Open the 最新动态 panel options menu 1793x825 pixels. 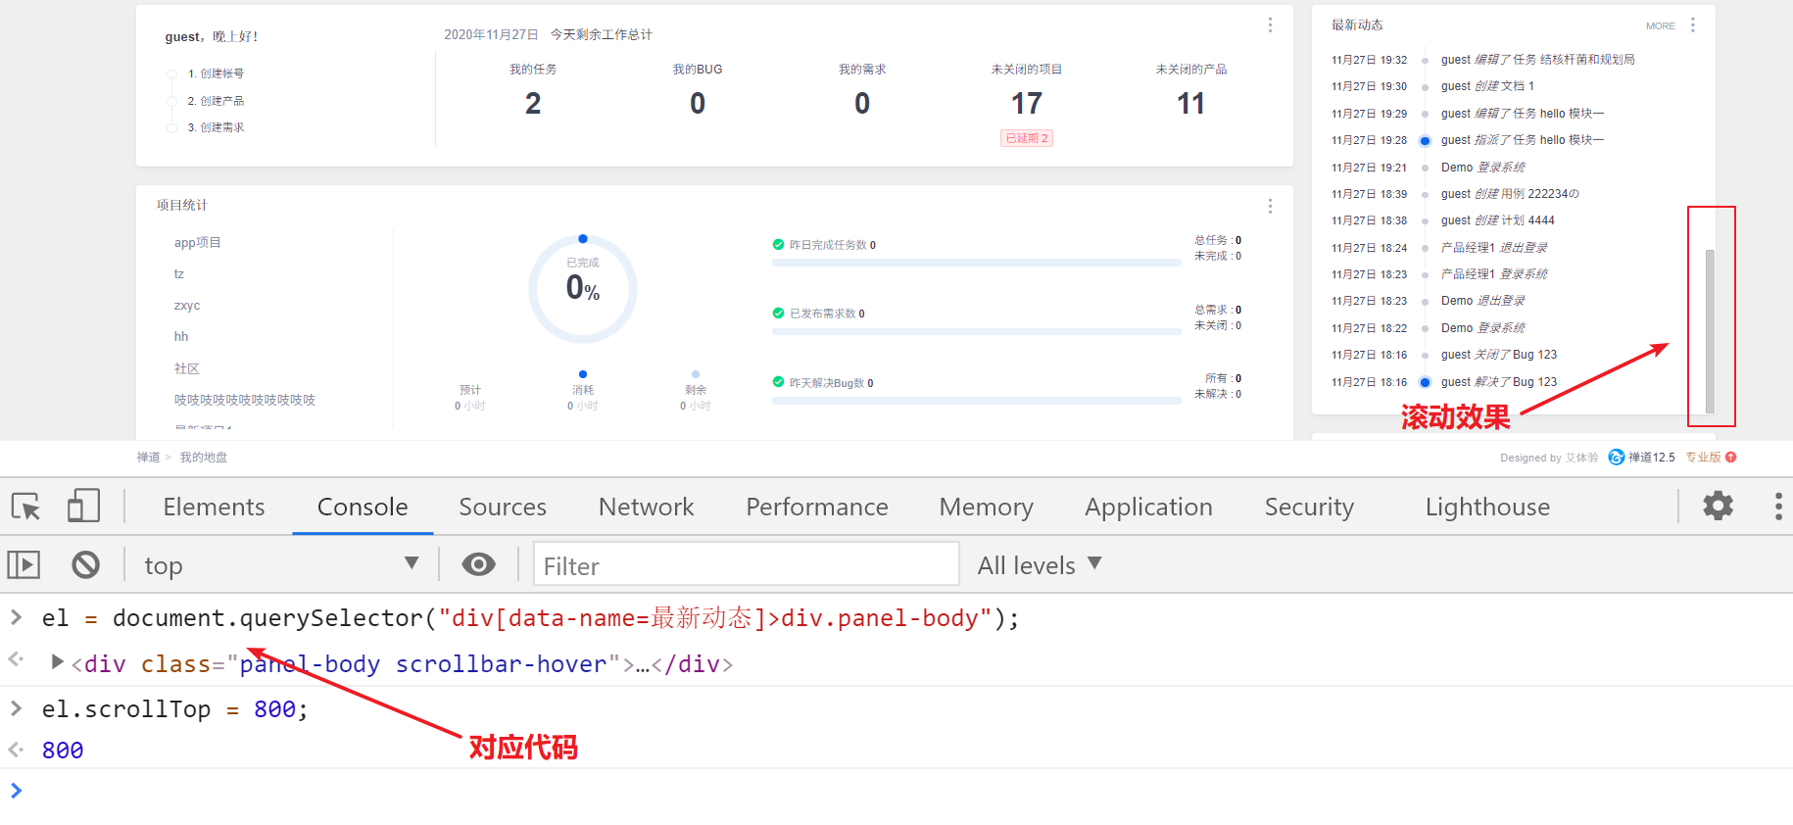pos(1692,25)
